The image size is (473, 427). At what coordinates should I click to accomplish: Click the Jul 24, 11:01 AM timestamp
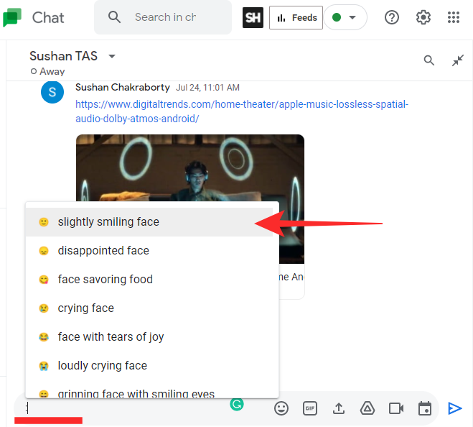(x=207, y=88)
